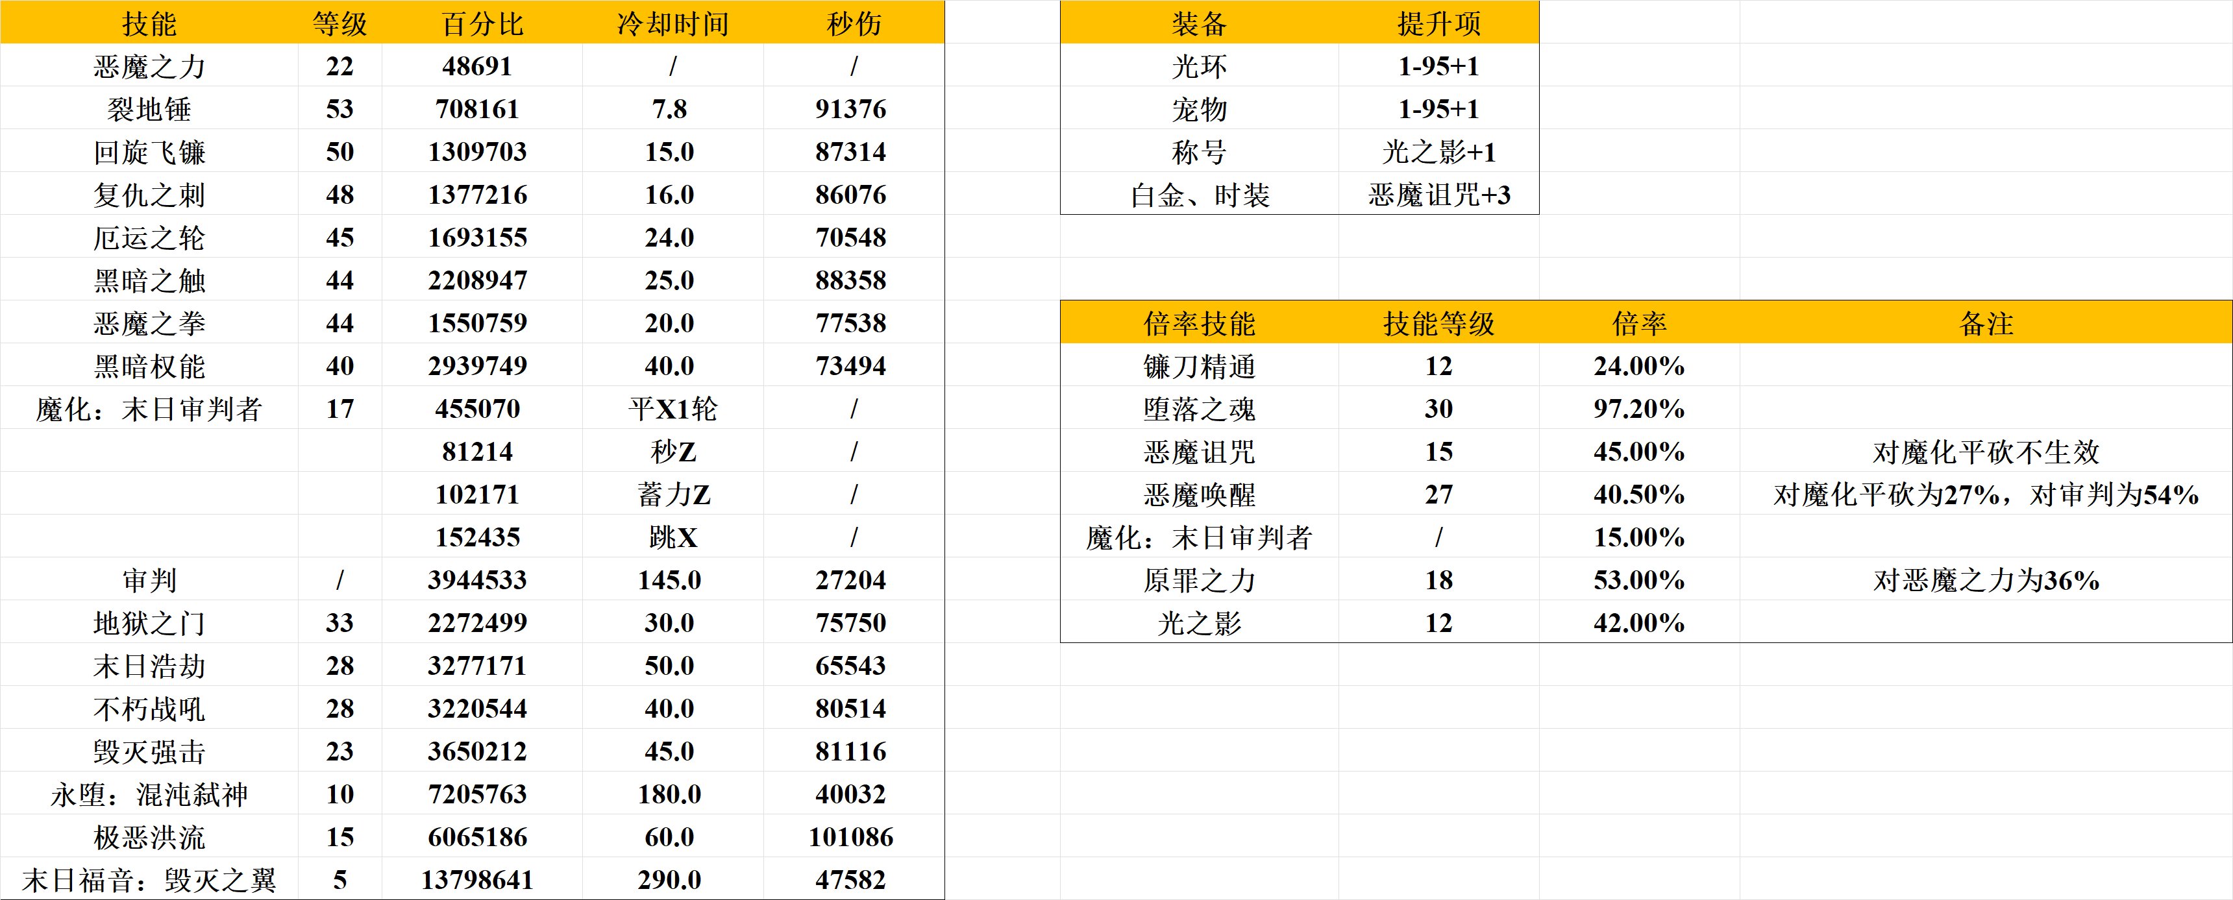Image resolution: width=2233 pixels, height=900 pixels.
Task: Select the 地狱之门 cell
Action: 149,623
